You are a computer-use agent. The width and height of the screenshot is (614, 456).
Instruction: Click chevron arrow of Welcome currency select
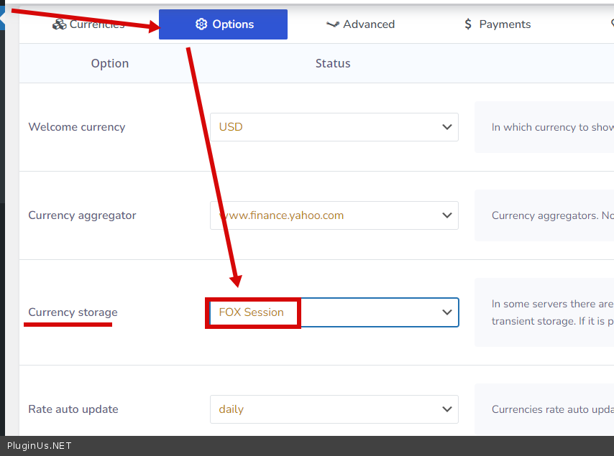point(446,127)
